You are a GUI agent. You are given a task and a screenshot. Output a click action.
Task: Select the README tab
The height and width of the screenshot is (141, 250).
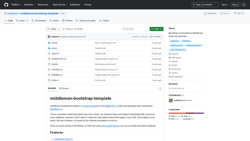coord(52,88)
